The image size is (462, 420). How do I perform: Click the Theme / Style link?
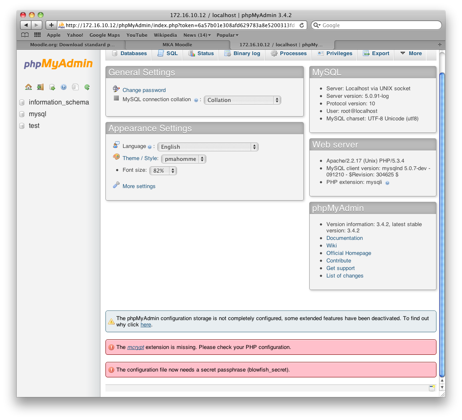[x=141, y=158]
